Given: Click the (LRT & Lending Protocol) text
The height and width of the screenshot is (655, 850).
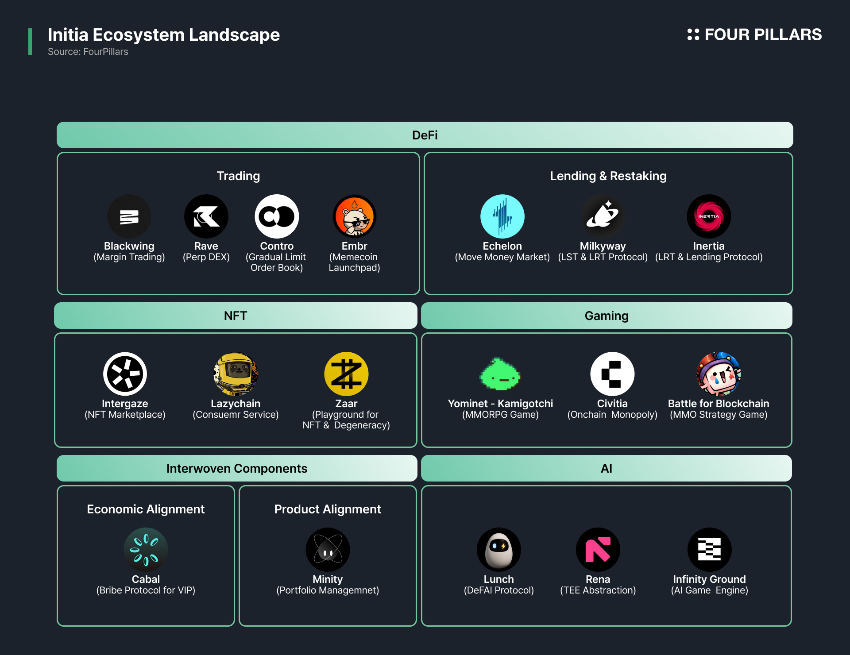Looking at the screenshot, I should [x=709, y=257].
